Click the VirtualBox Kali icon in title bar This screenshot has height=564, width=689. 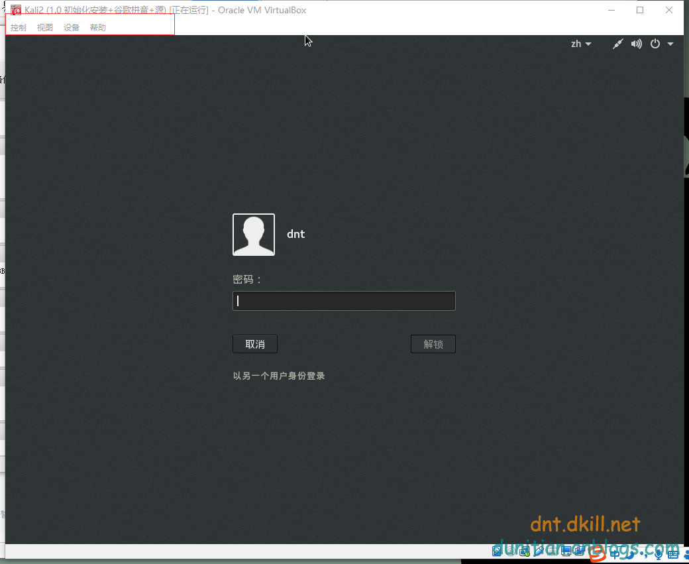pyautogui.click(x=16, y=10)
